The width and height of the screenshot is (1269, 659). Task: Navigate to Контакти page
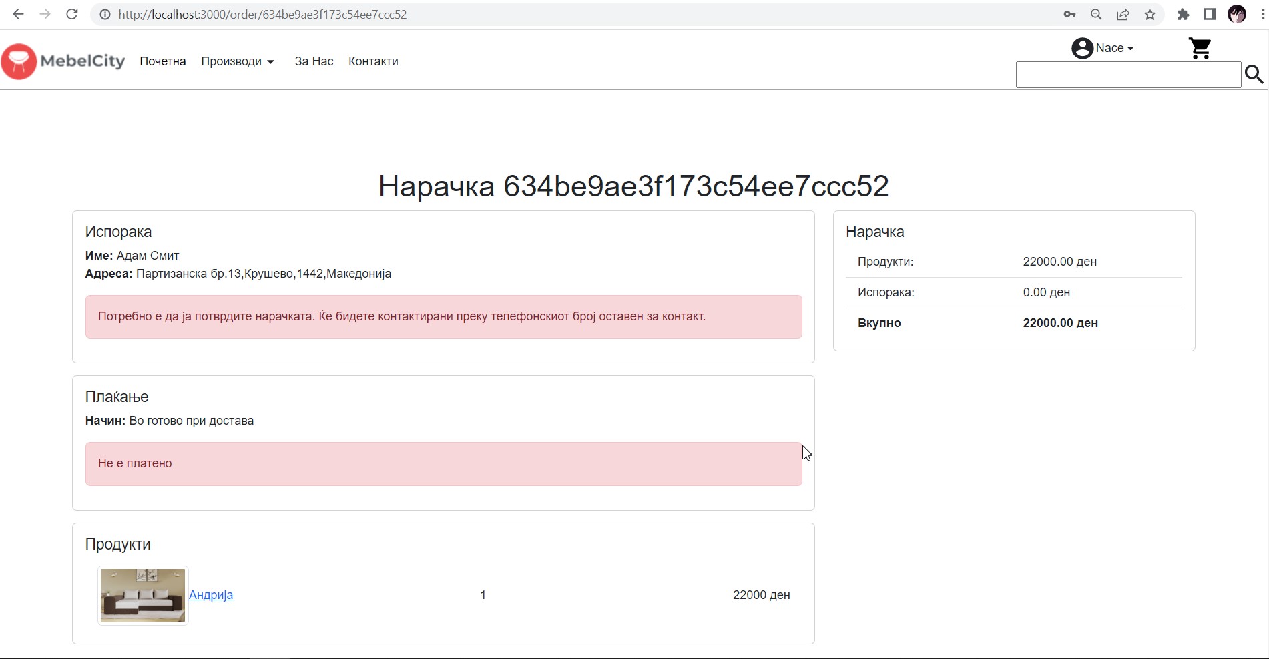point(373,61)
